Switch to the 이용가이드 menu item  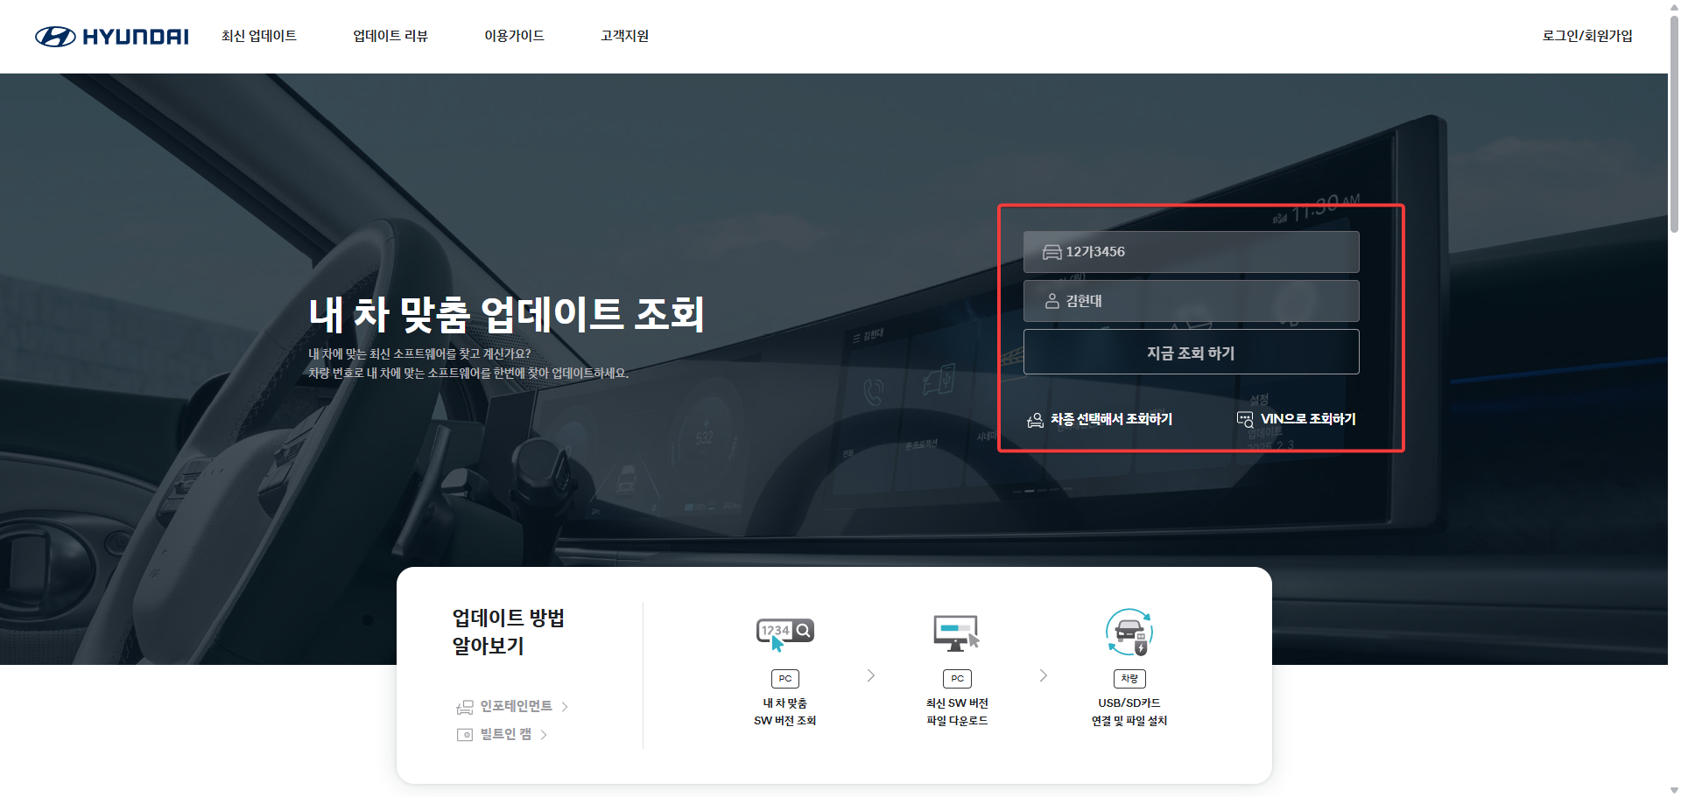point(513,36)
